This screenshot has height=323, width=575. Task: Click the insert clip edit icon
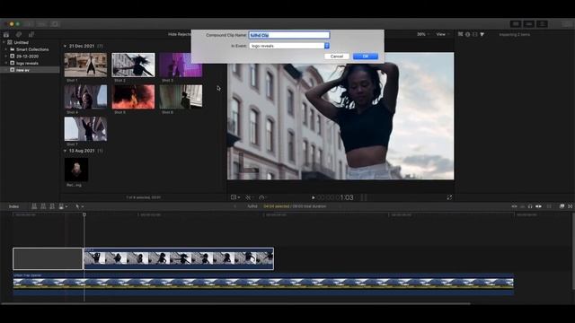tap(43, 206)
